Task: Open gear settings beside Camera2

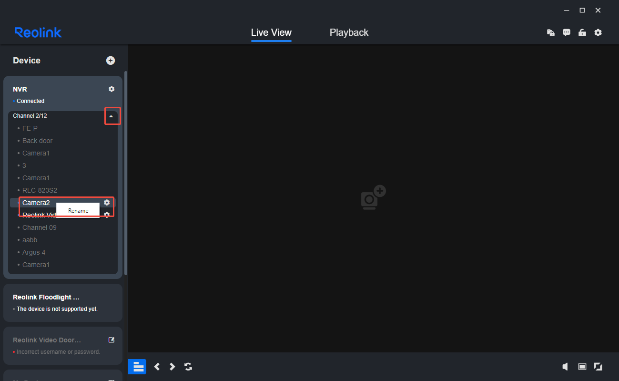Action: pos(107,203)
